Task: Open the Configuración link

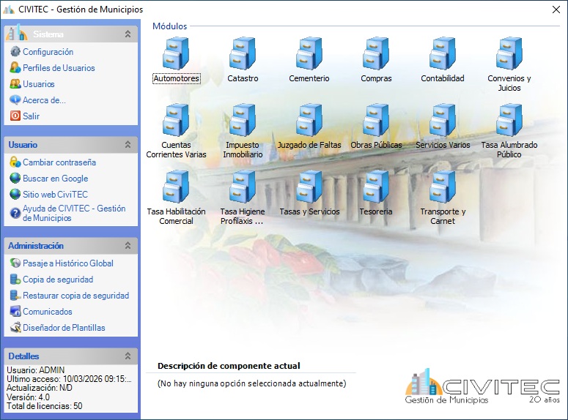Action: [48, 52]
